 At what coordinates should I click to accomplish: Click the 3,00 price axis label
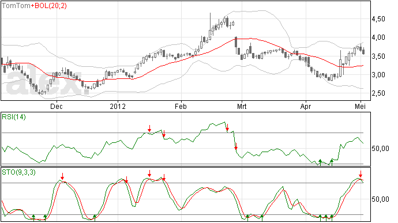(x=378, y=75)
